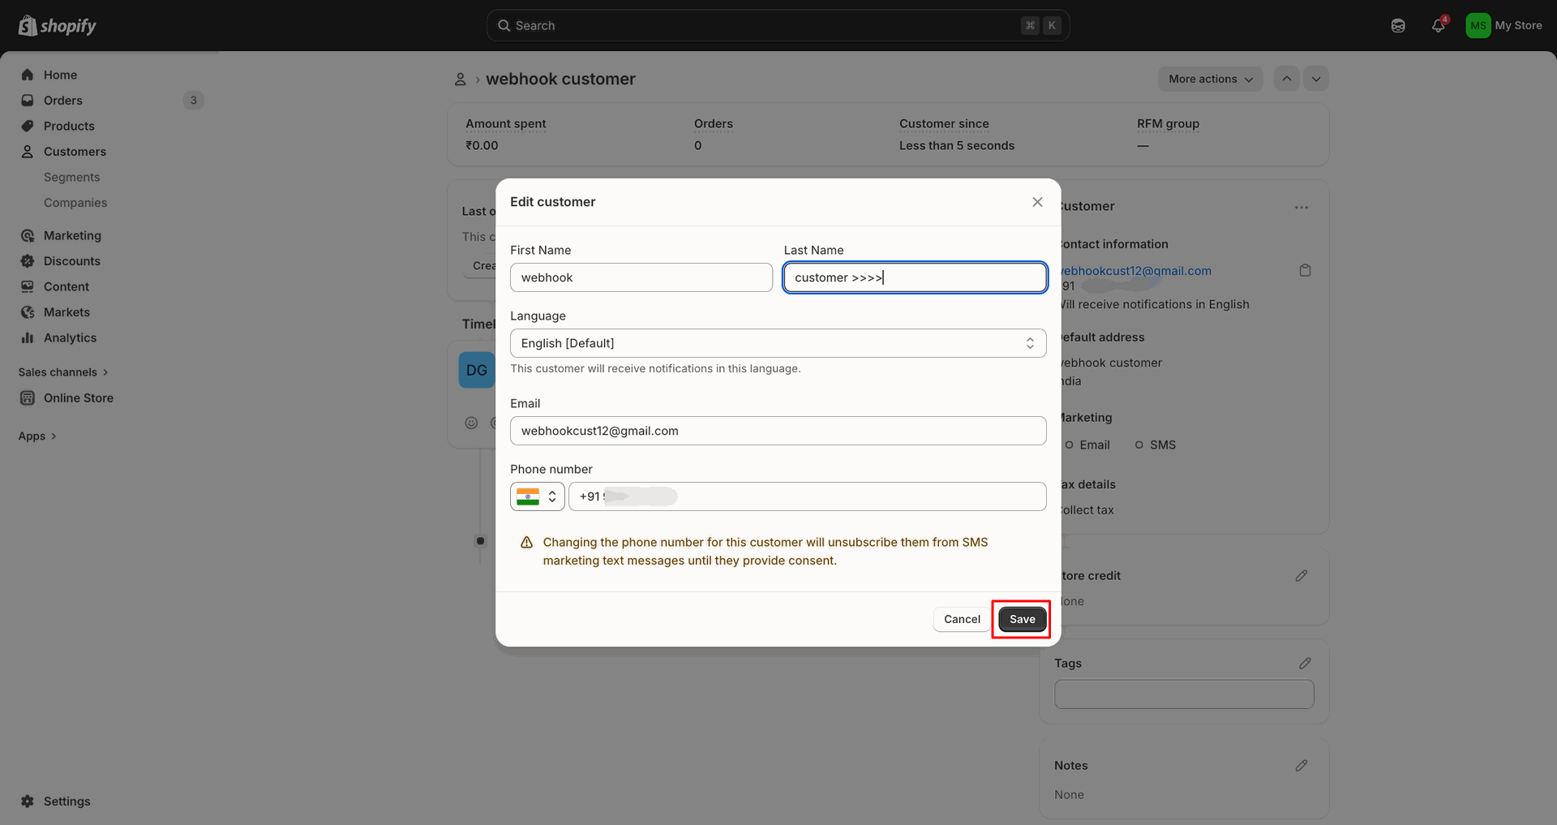The image size is (1557, 825).
Task: Go to next customer with down arrow
Action: 1316,79
